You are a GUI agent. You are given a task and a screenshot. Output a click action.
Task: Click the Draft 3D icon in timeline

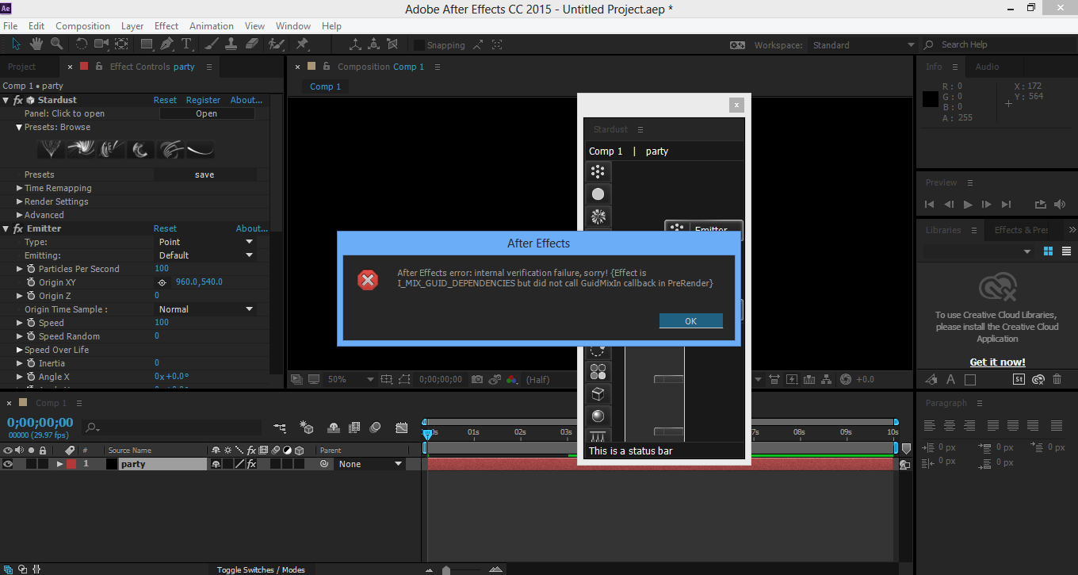pyautogui.click(x=305, y=427)
